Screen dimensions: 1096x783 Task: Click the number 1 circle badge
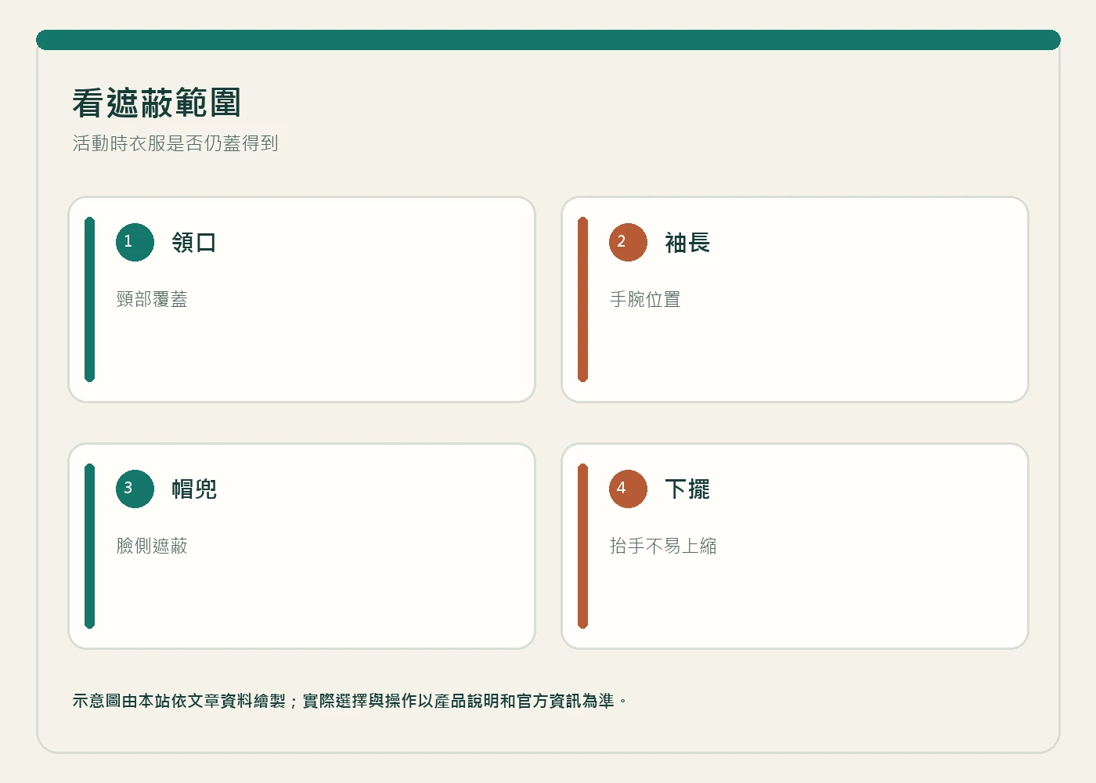tap(135, 242)
